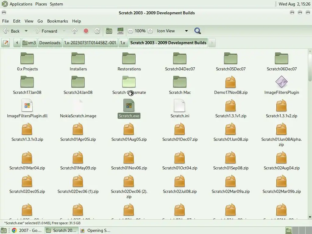Select the ImageFiltersPlugin.dll file

click(27, 109)
